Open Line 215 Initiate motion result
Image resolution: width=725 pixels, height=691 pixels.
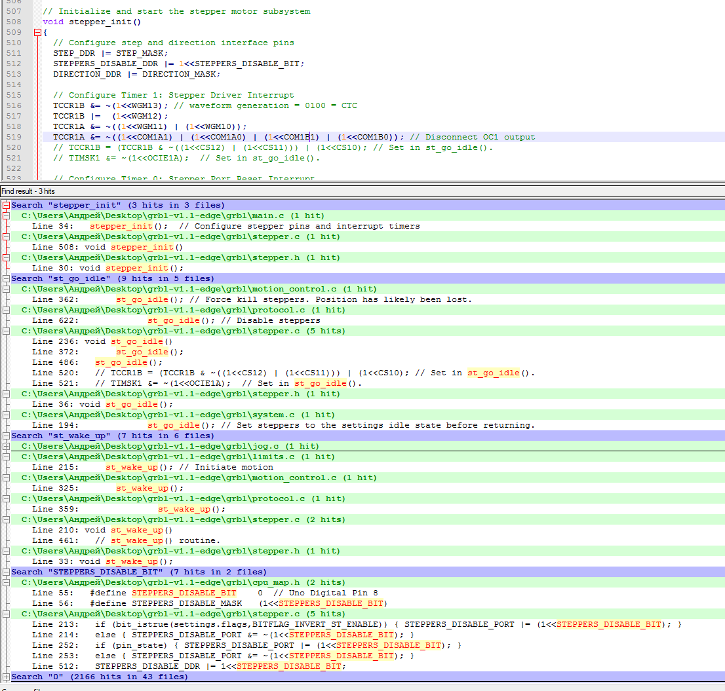point(152,467)
